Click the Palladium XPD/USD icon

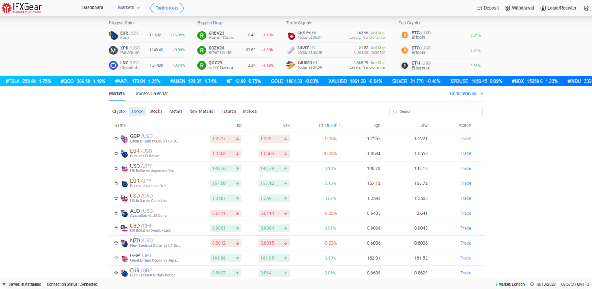pyautogui.click(x=113, y=51)
